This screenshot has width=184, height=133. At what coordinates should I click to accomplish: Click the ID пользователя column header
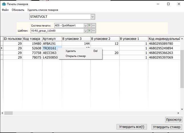(x=13, y=39)
